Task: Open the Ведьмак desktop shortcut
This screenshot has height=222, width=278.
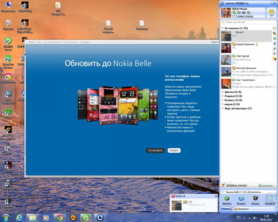Action: pos(8,204)
